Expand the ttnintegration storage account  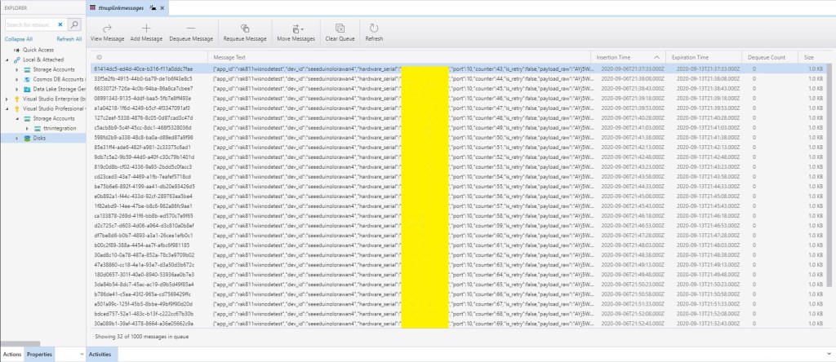tap(27, 128)
